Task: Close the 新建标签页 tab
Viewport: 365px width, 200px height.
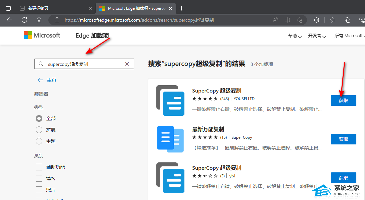Action: click(x=91, y=8)
